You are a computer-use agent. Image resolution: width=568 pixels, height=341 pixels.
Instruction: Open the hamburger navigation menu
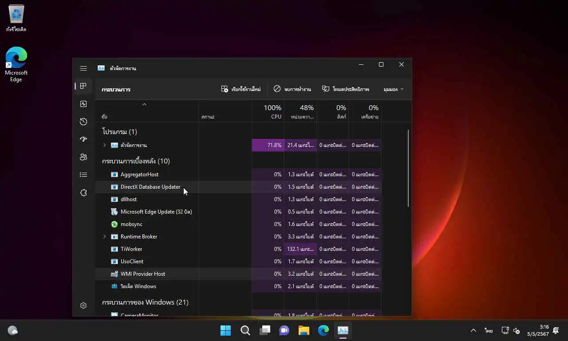click(83, 68)
